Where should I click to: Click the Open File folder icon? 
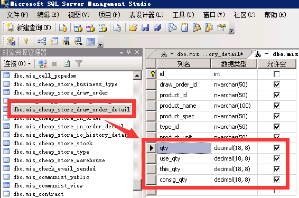[x=133, y=28]
